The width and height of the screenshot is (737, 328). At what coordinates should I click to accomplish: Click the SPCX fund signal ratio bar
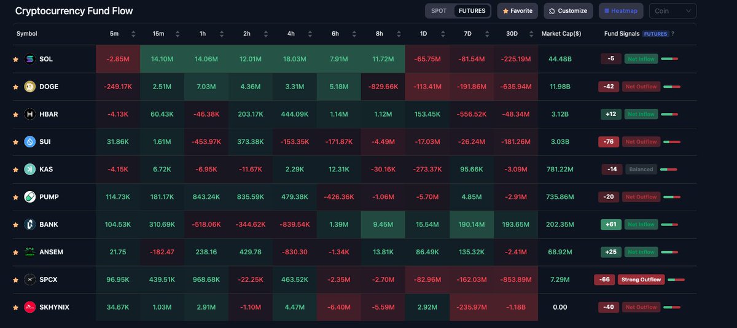(676, 279)
